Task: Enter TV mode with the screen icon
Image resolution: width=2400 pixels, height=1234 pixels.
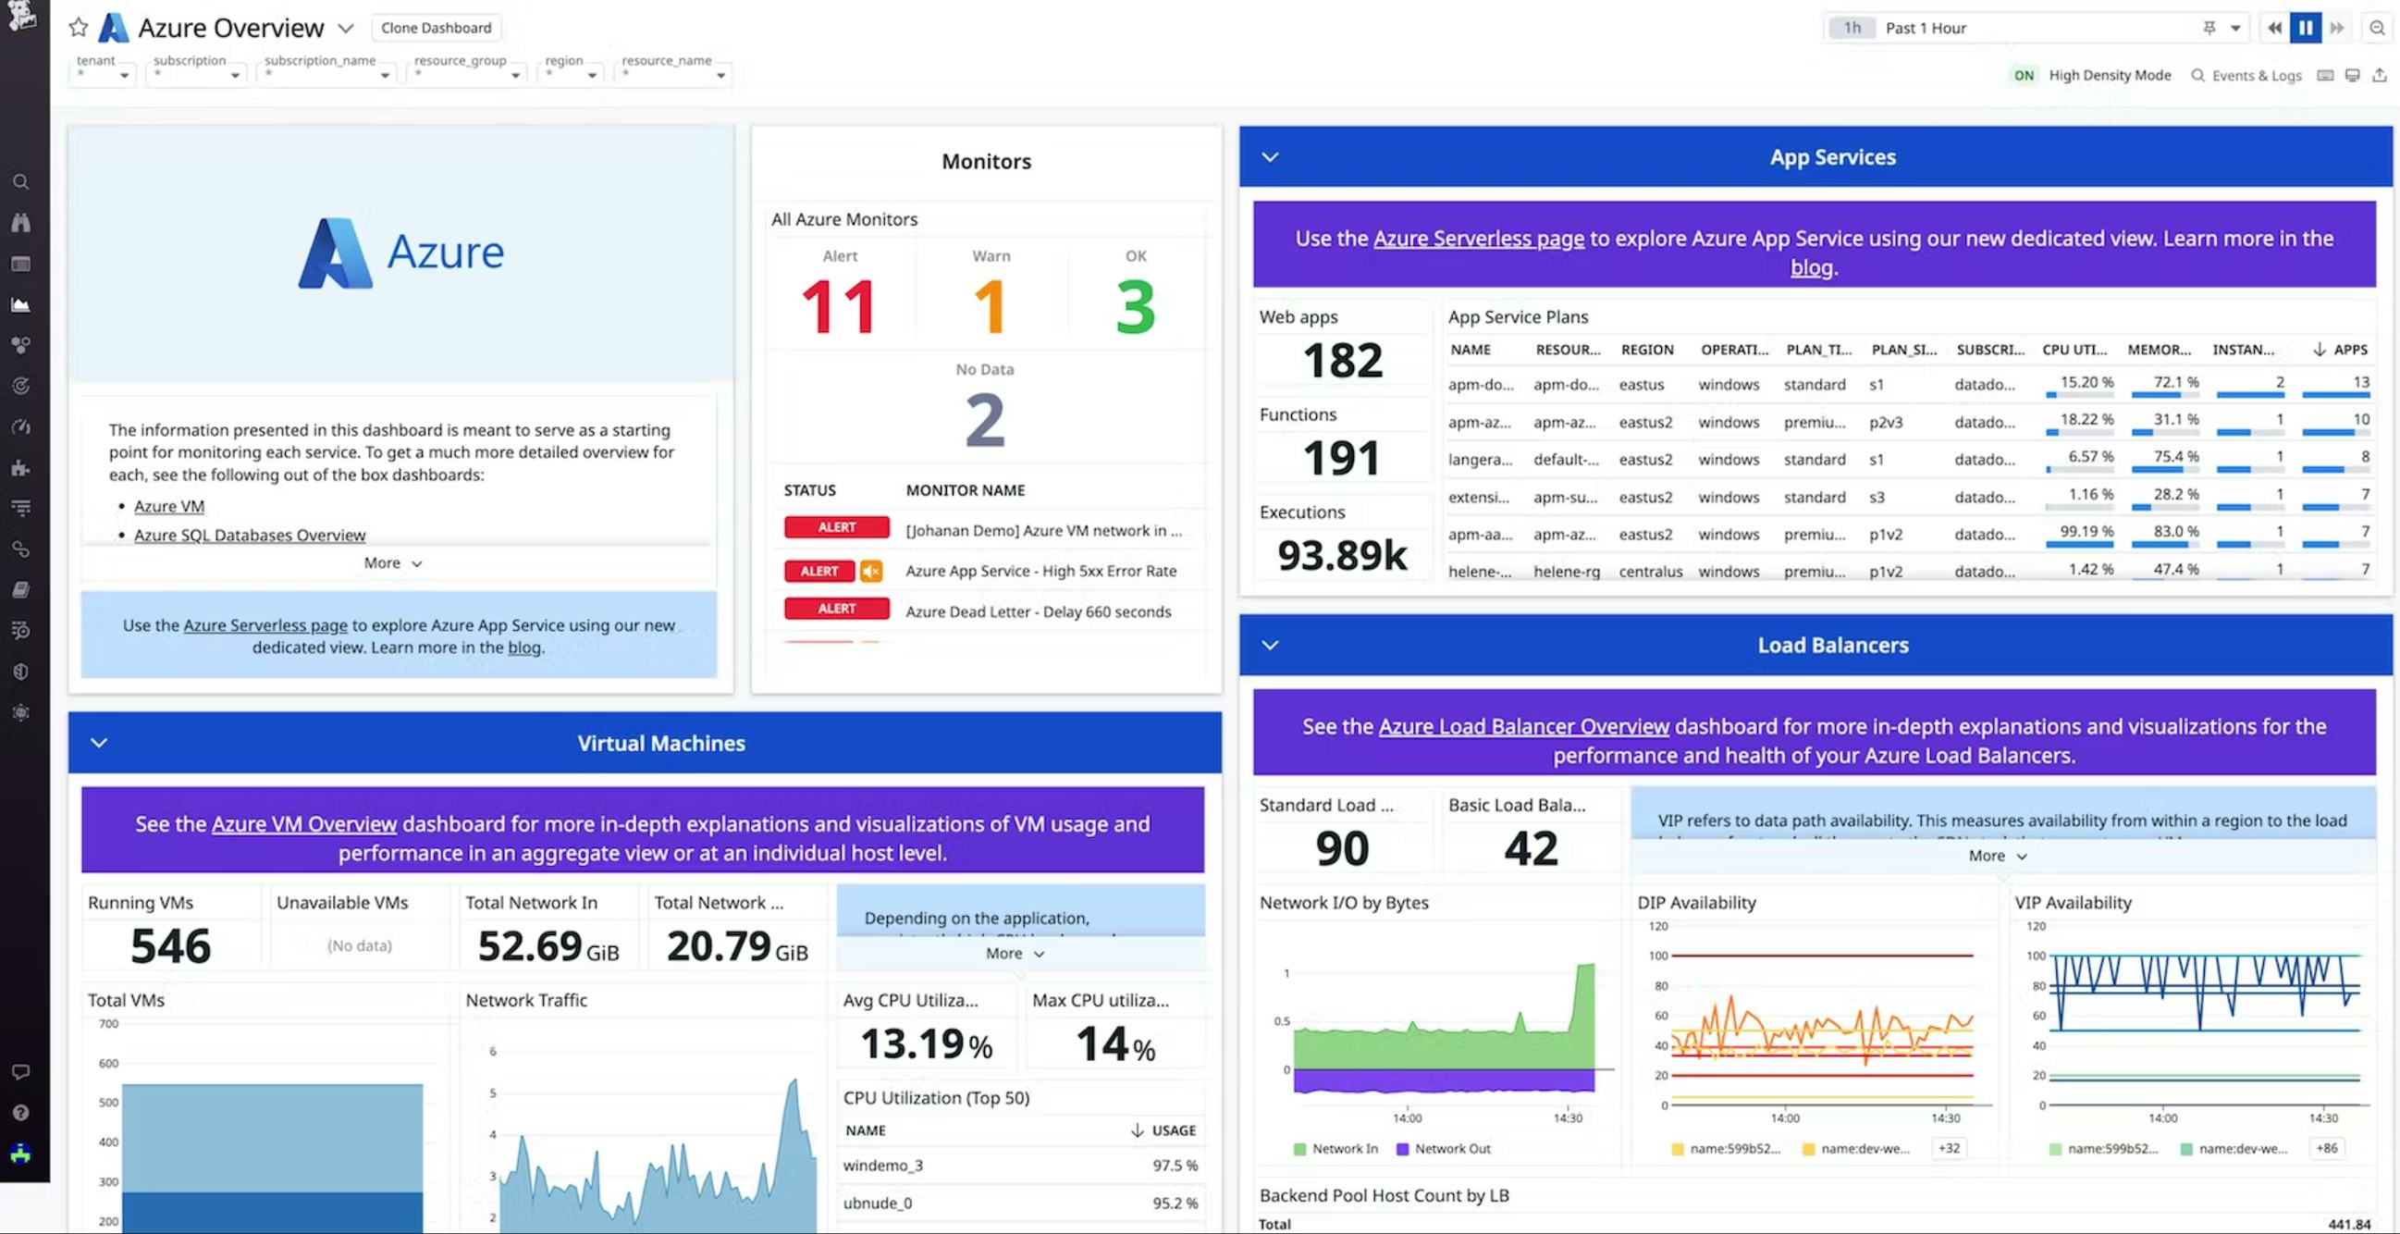Action: click(2353, 76)
